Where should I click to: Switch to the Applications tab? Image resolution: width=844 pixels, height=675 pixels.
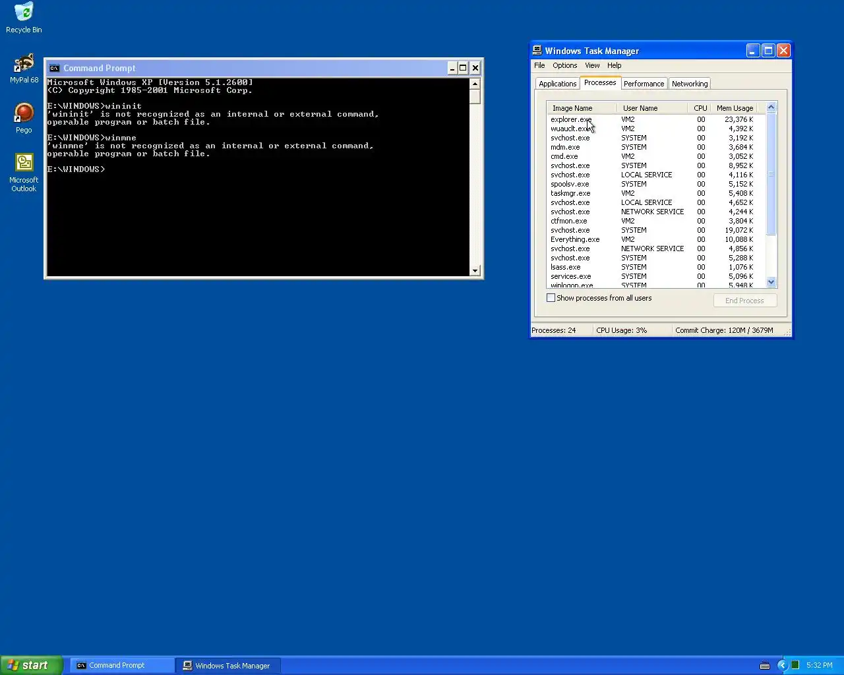[x=557, y=84]
